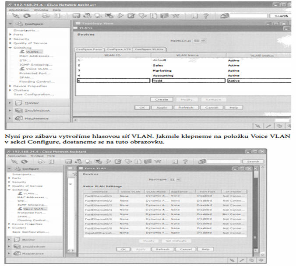The image size is (296, 266).
Task: Click the Refresh button in the Voice VLAN pane
Action: 163,249
